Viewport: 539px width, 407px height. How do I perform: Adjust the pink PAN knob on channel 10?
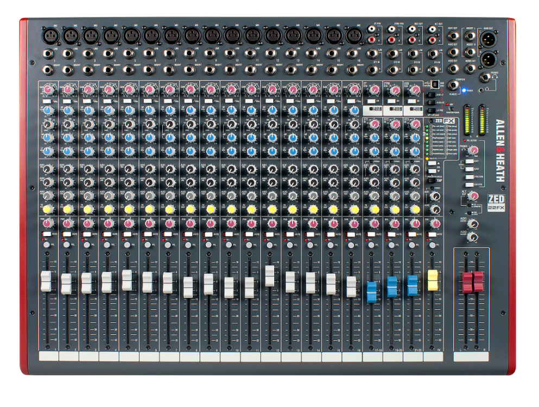231,224
